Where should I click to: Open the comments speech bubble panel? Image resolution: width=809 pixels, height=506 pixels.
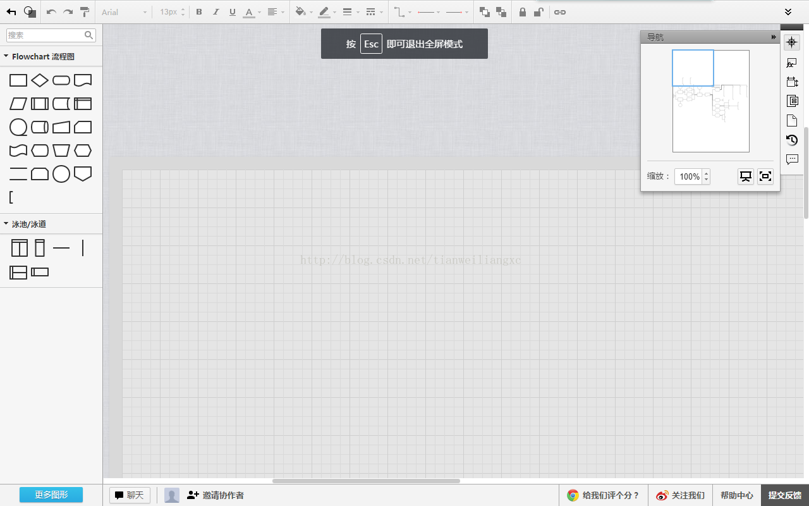792,159
